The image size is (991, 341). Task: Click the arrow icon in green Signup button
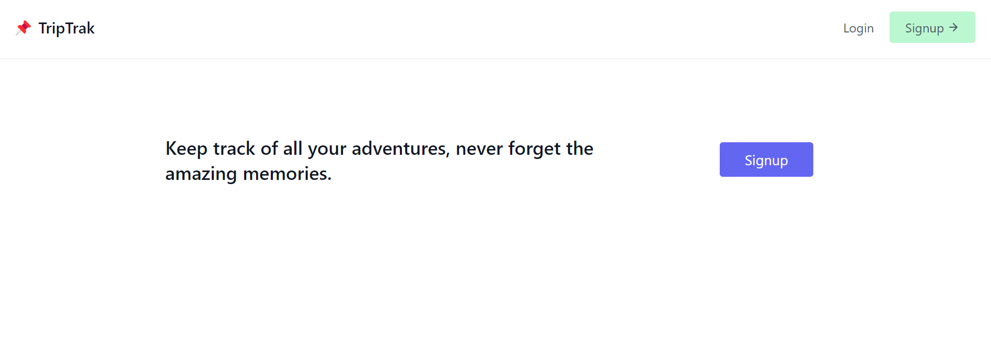point(954,27)
